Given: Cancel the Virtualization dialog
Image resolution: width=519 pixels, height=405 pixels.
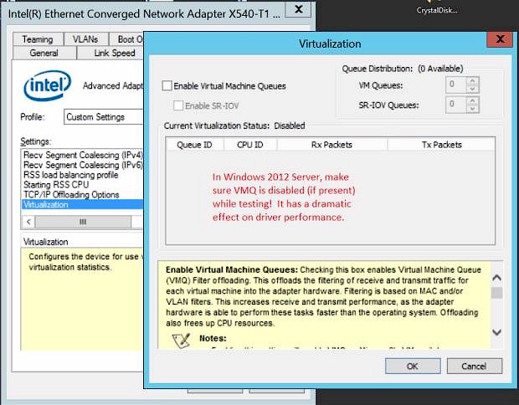Looking at the screenshot, I should (474, 366).
